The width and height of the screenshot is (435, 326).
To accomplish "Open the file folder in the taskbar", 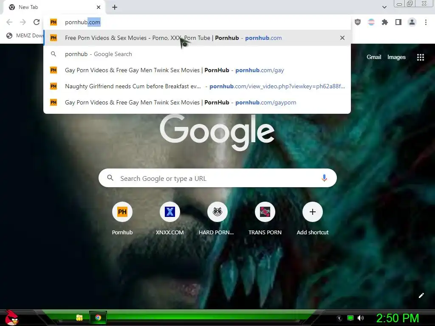I will [79, 318].
